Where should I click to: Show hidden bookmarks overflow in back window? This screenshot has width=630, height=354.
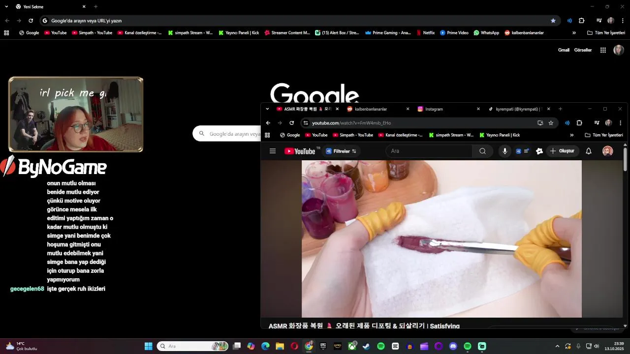[x=574, y=33]
